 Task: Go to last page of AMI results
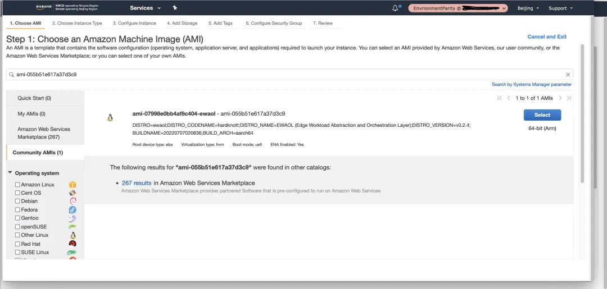pos(569,98)
